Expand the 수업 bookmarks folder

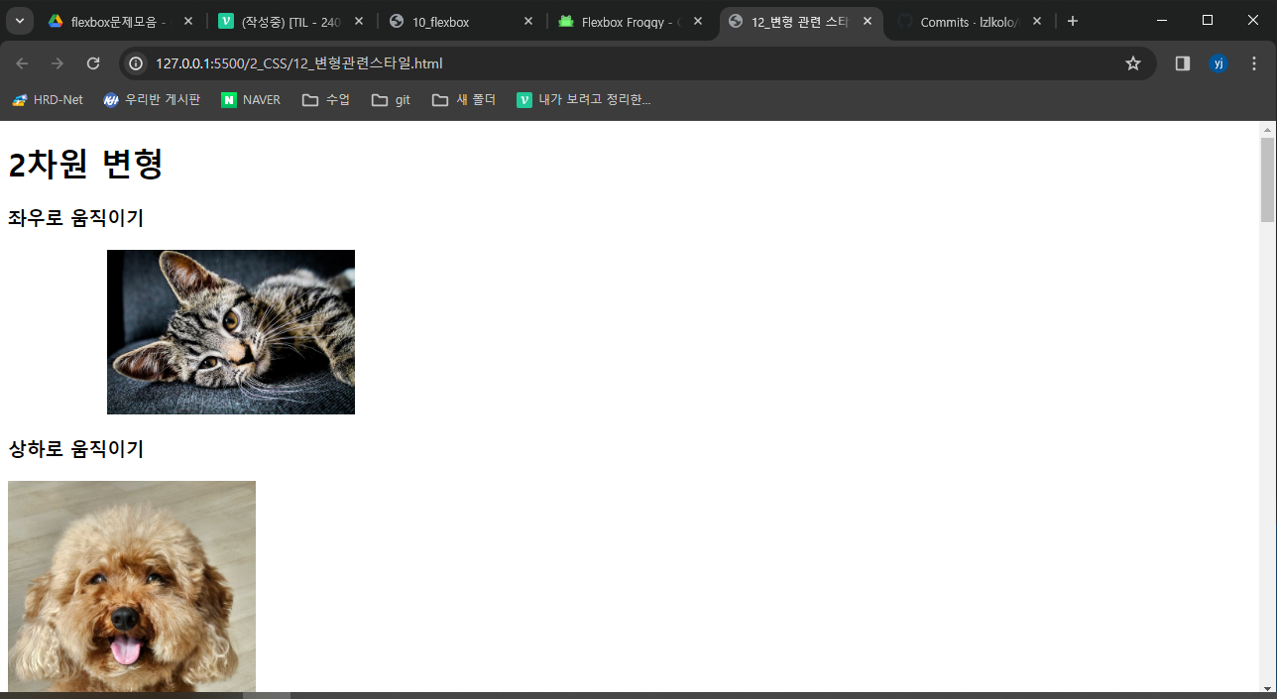pyautogui.click(x=325, y=99)
